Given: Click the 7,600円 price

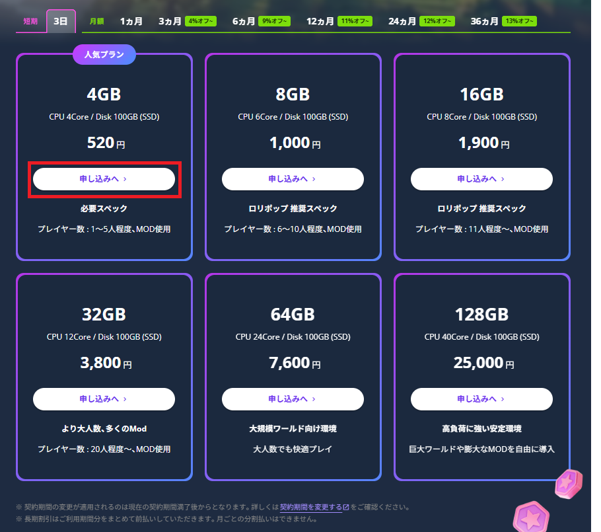Looking at the screenshot, I should pyautogui.click(x=295, y=363).
